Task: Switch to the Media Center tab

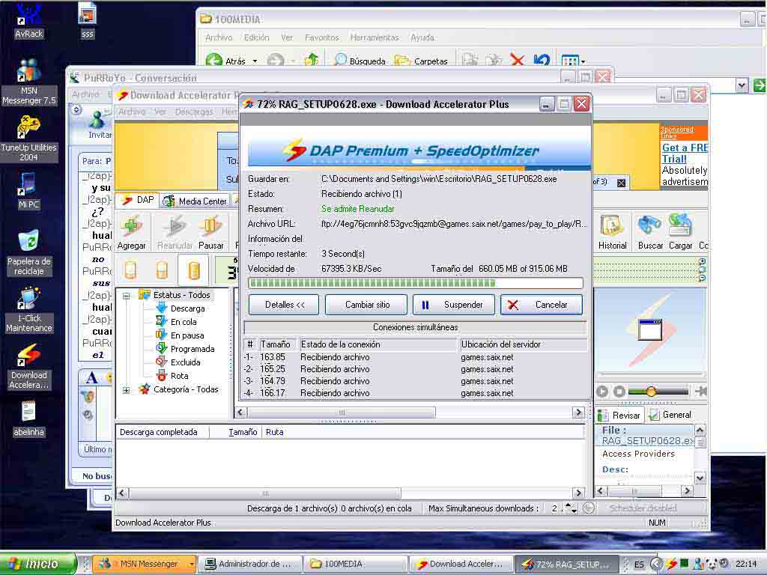Action: tap(196, 201)
